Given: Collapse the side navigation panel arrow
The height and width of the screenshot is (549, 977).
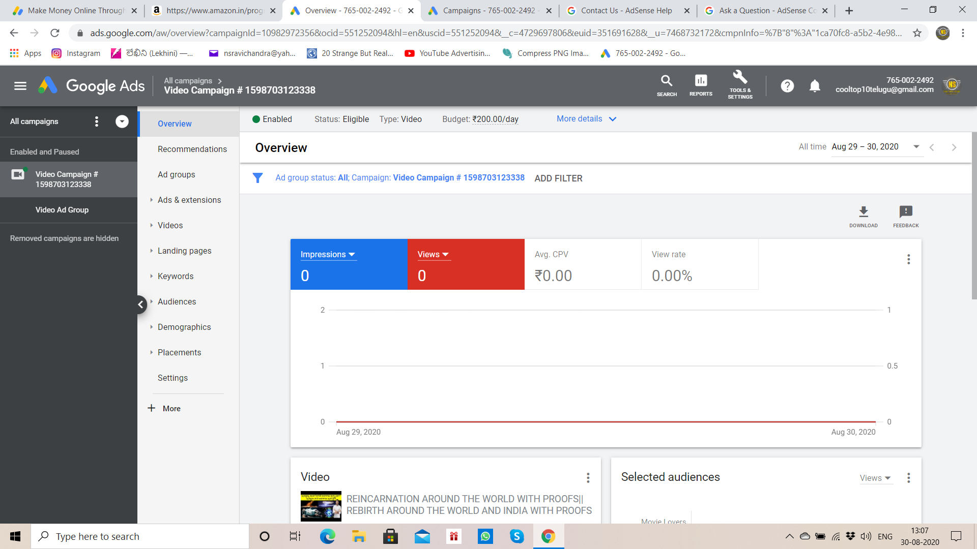Looking at the screenshot, I should 140,304.
